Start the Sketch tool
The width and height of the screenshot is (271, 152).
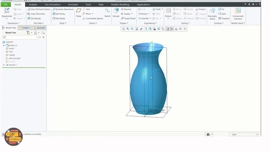107,13
